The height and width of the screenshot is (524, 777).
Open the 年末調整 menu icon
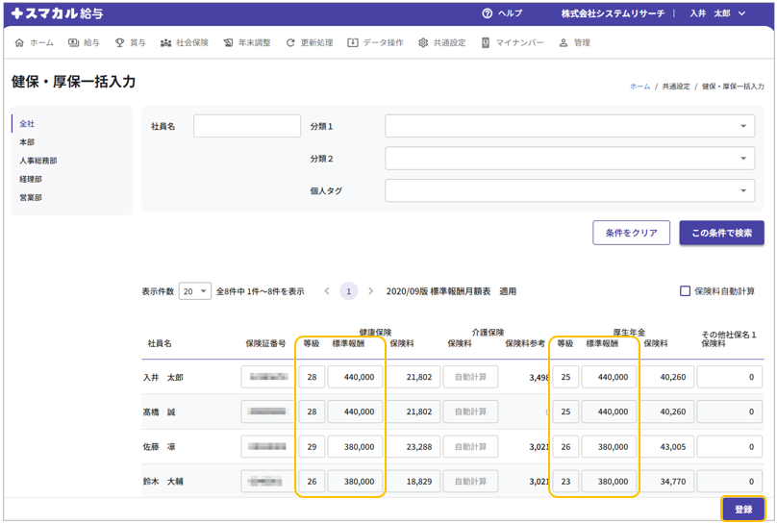pos(228,43)
